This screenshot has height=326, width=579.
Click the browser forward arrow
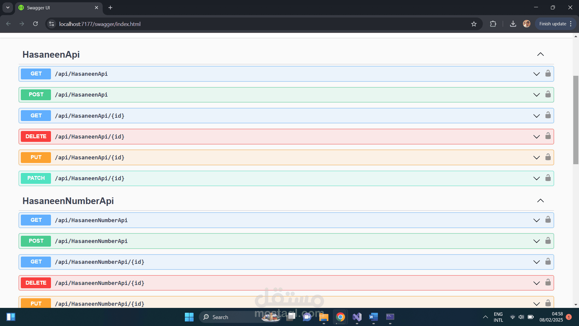[22, 24]
